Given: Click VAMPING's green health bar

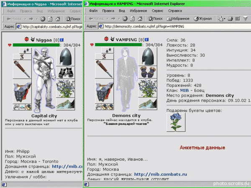Looking at the screenshot, I should pyautogui.click(x=118, y=45).
